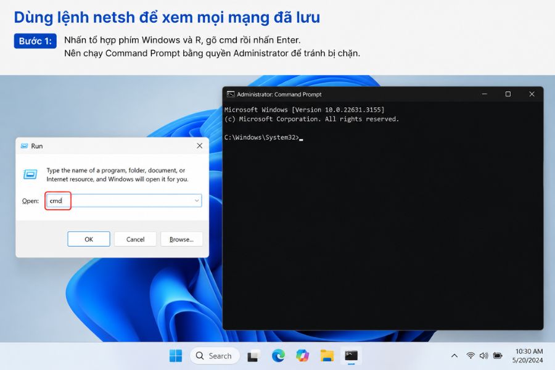Click the Run program icon beside the description

[x=30, y=174]
